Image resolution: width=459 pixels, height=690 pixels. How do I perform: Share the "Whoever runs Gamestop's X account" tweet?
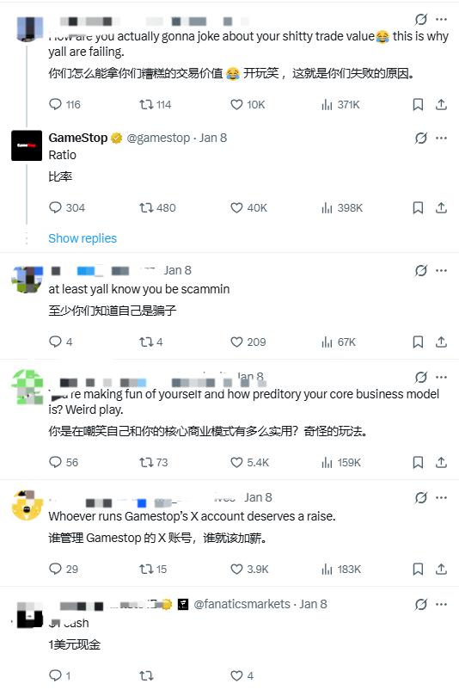(x=442, y=569)
